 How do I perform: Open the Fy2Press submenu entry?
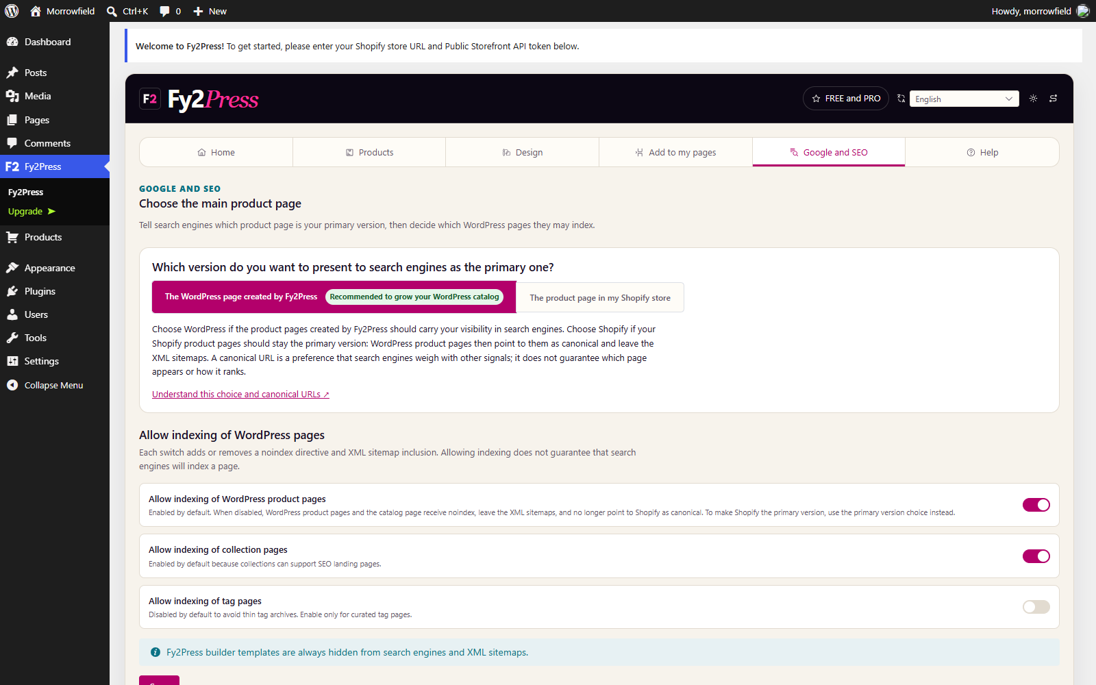tap(26, 192)
